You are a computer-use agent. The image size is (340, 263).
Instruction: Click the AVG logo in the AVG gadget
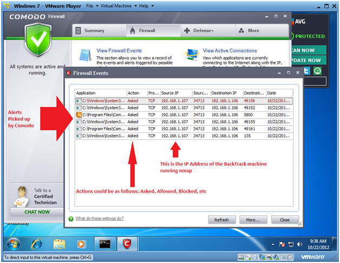point(299,22)
